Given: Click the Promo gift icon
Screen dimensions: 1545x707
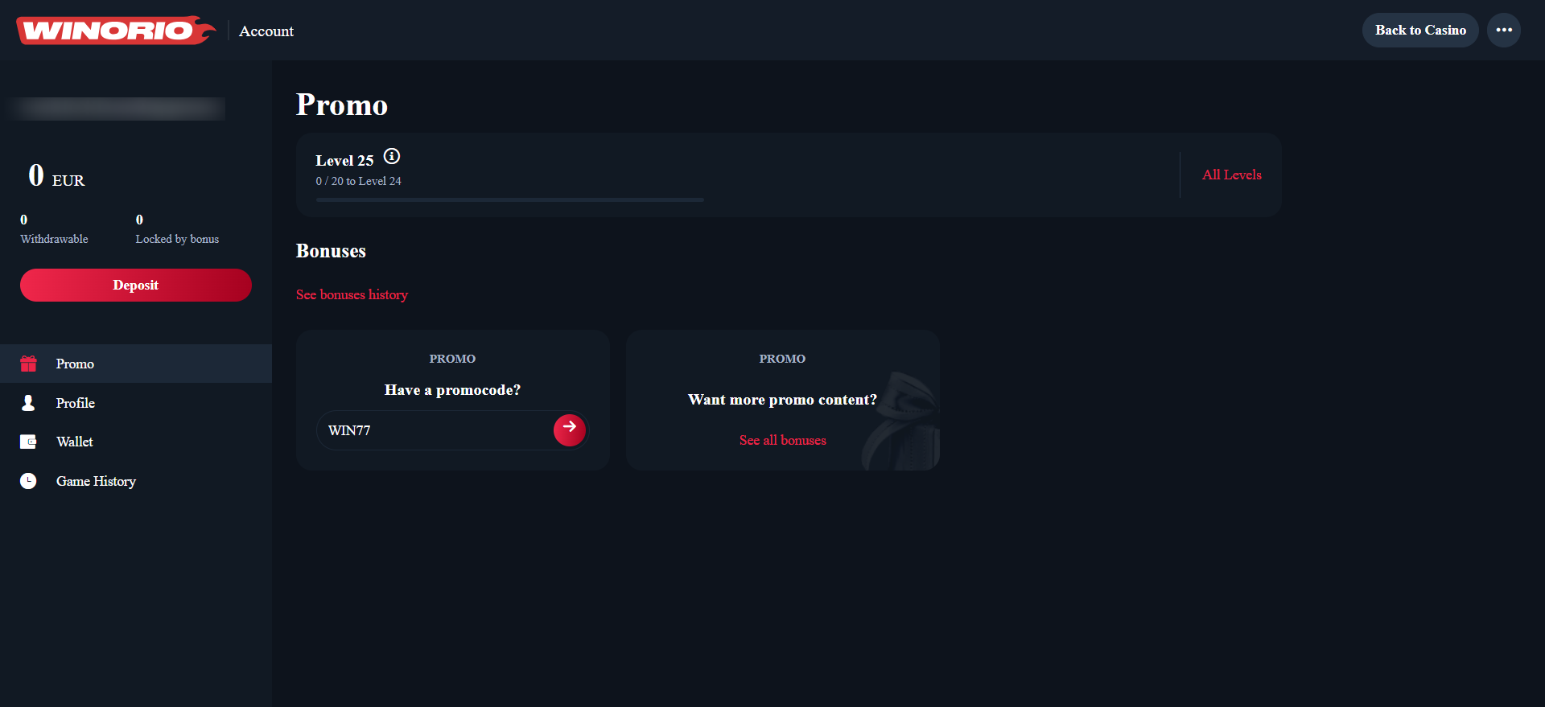Looking at the screenshot, I should pos(28,364).
